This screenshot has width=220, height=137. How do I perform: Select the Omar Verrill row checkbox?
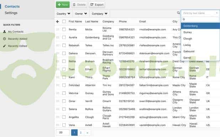coord(64,101)
